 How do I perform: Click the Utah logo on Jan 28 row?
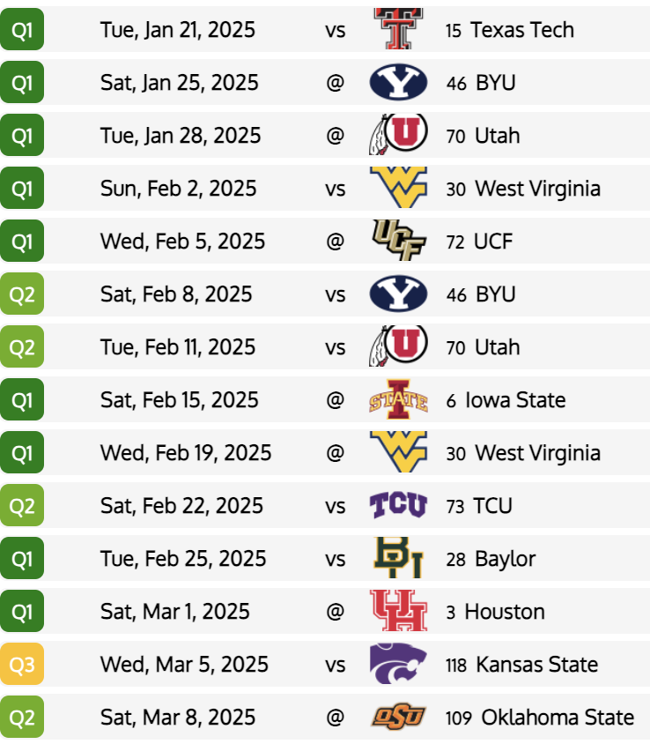point(398,135)
